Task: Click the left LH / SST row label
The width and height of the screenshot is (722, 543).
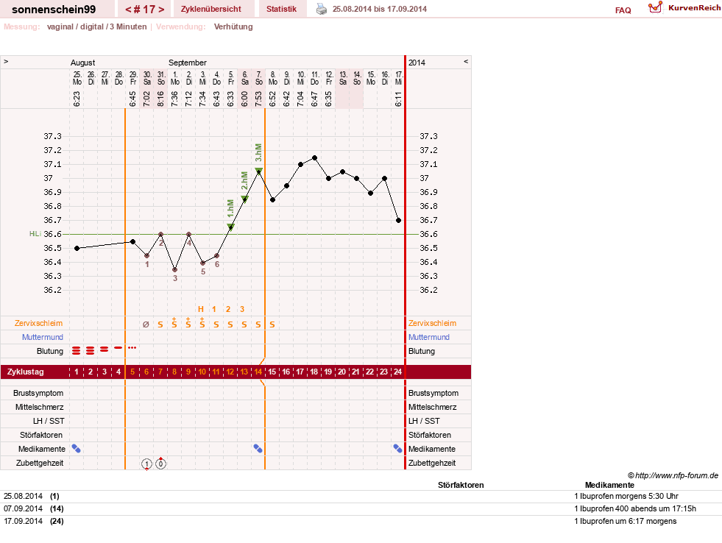Action: 49,421
